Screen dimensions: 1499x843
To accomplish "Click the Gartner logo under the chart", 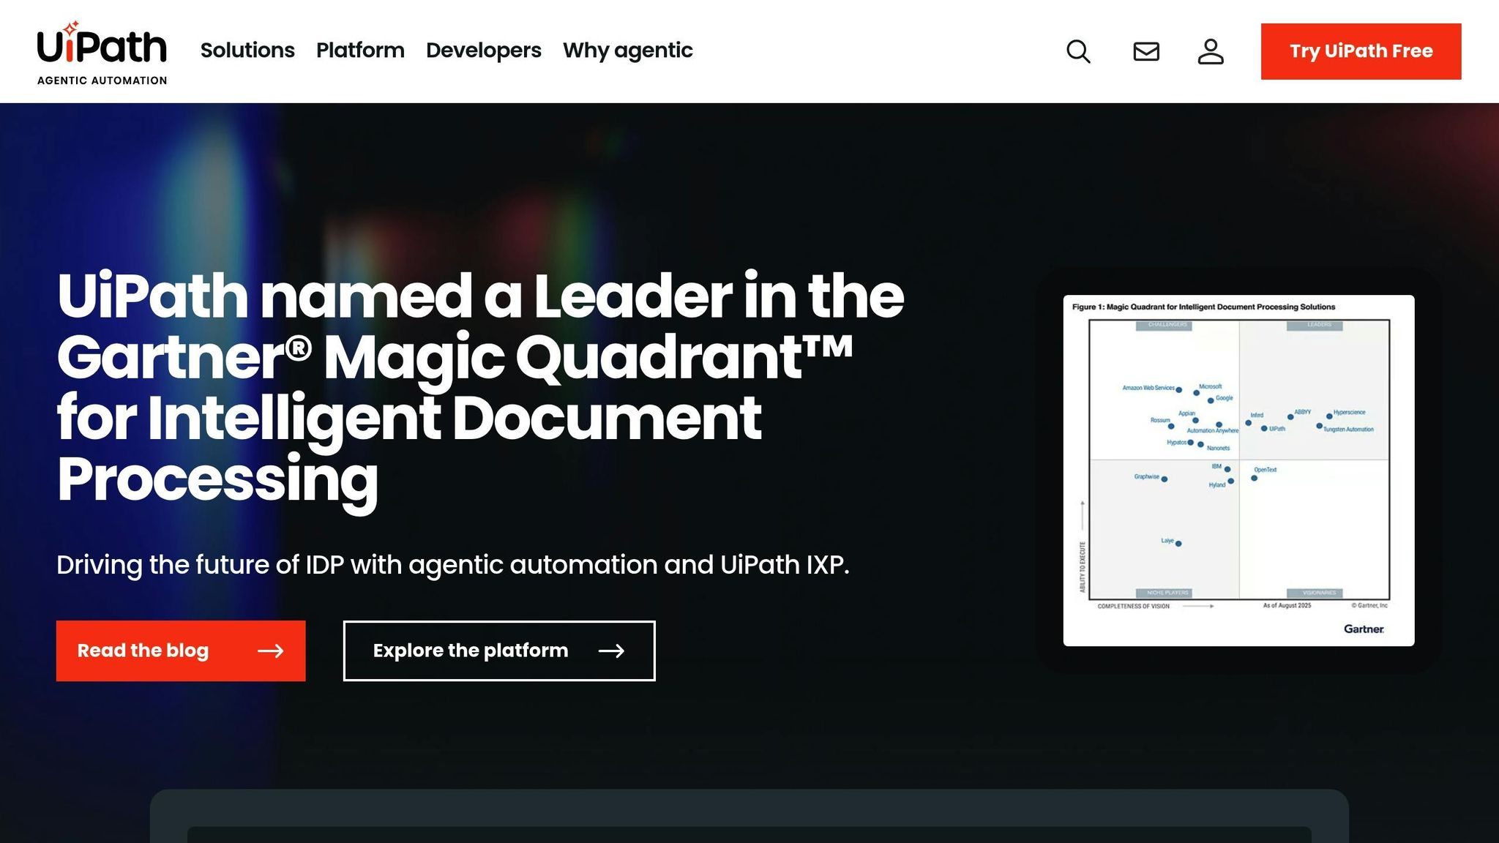I will [x=1364, y=629].
